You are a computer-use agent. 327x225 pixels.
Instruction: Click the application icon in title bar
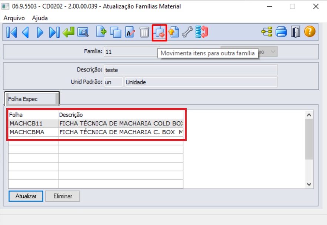point(5,6)
